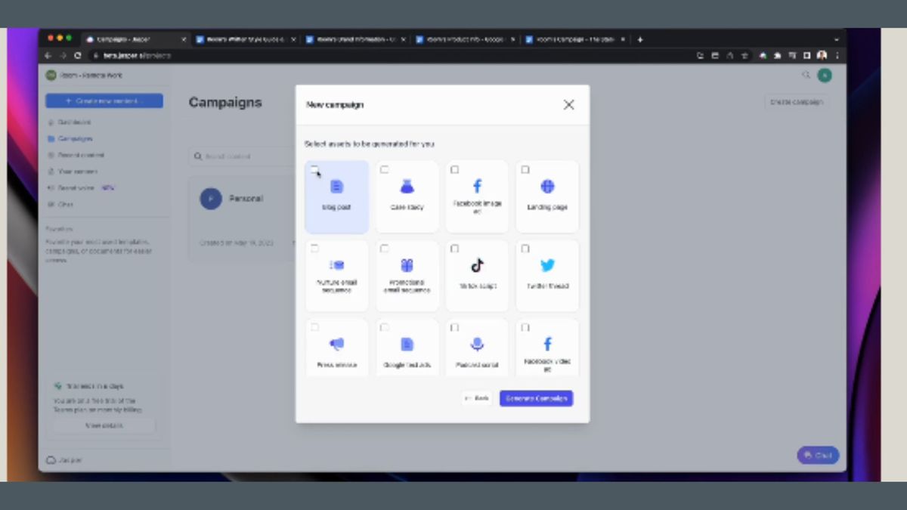Screen dimensions: 907x510
Task: Select the Case study asset icon
Action: tap(407, 187)
